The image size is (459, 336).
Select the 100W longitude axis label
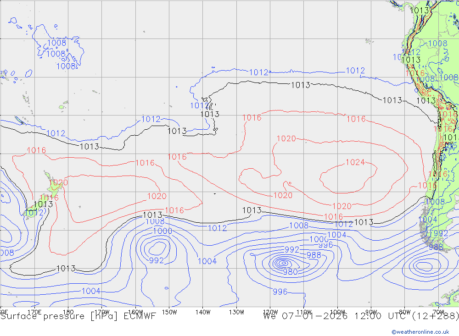[337, 312]
